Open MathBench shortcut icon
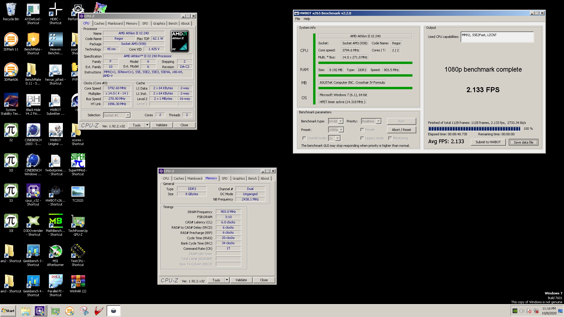The width and height of the screenshot is (564, 317). pos(56,225)
